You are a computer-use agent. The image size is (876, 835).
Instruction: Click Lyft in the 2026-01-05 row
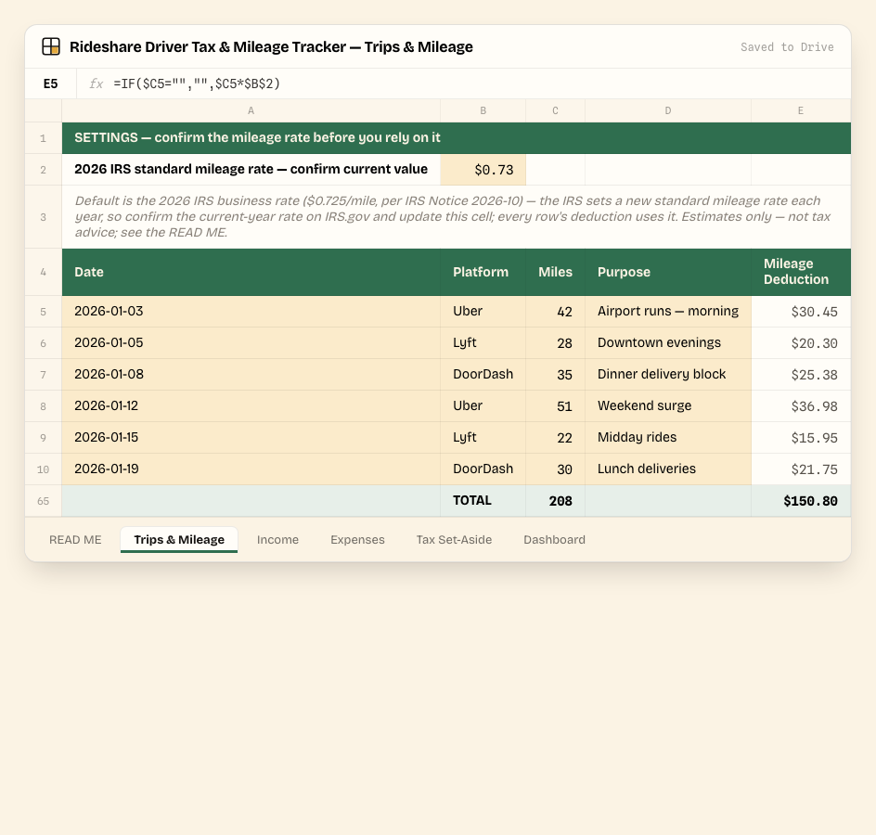coord(483,343)
